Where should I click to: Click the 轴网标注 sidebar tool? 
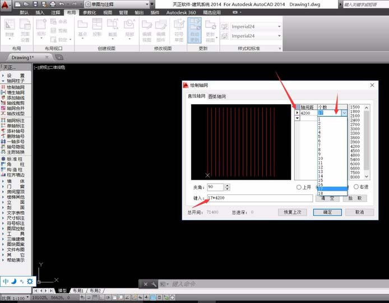point(16,120)
